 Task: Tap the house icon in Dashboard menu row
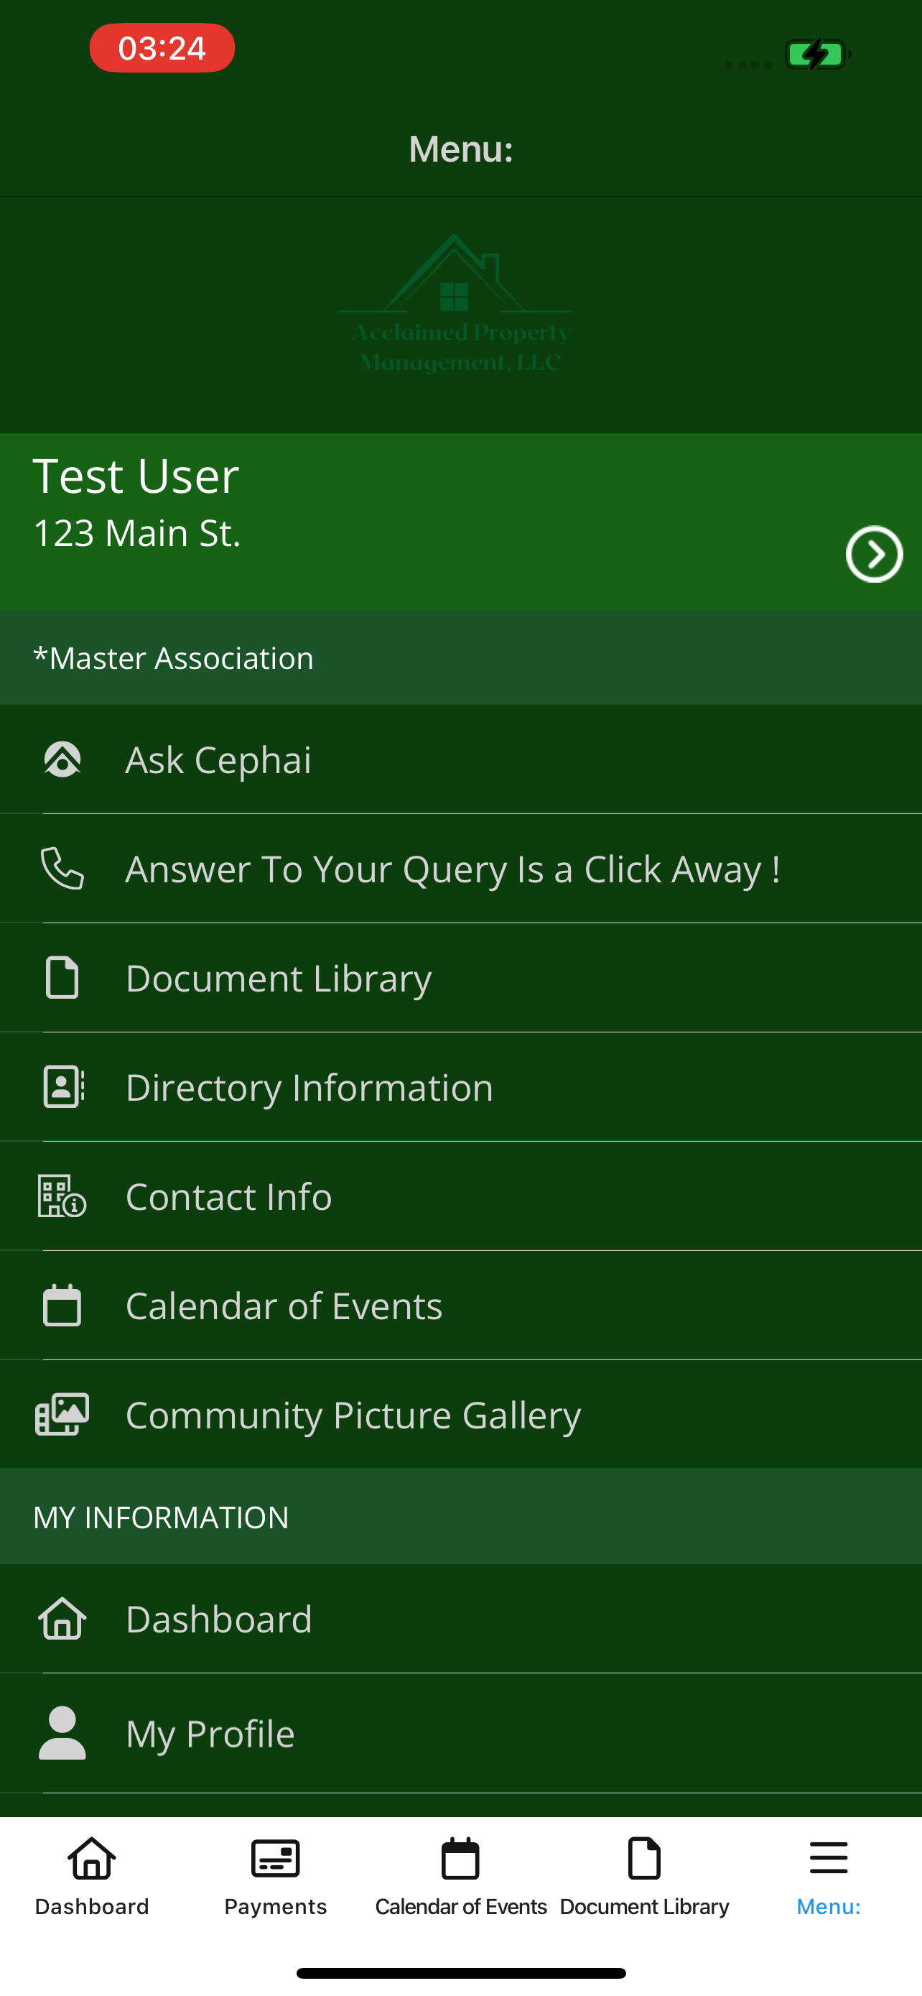pos(62,1619)
